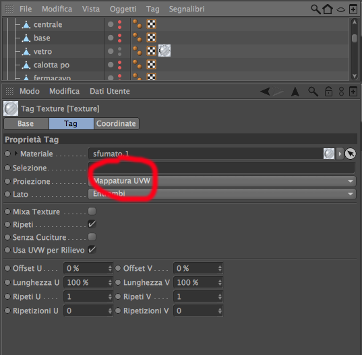Click the layer dot of the centrale object
The width and height of the screenshot is (362, 355).
coord(111,24)
